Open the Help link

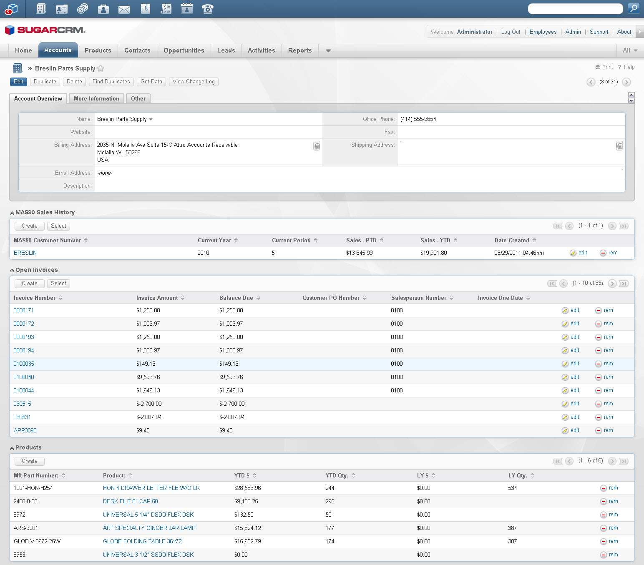626,67
